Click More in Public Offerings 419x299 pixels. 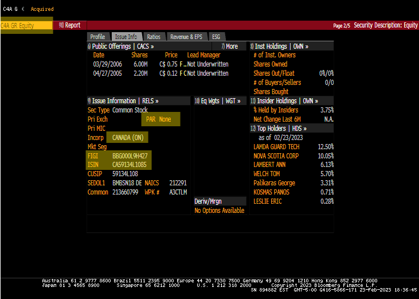pyautogui.click(x=229, y=46)
